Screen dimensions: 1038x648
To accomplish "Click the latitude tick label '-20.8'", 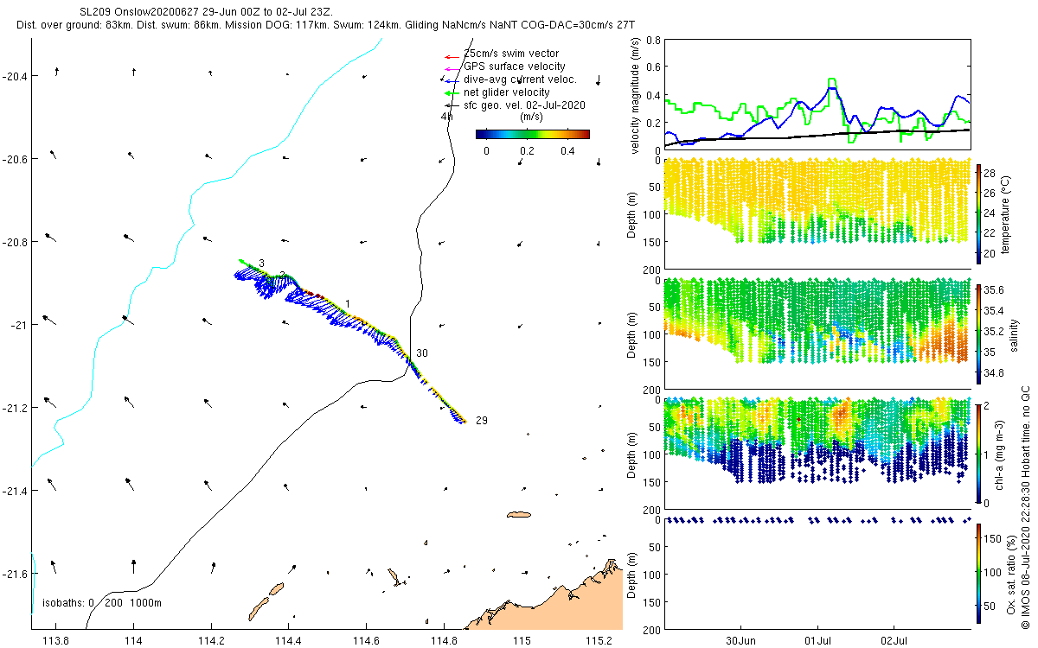I will 15,242.
